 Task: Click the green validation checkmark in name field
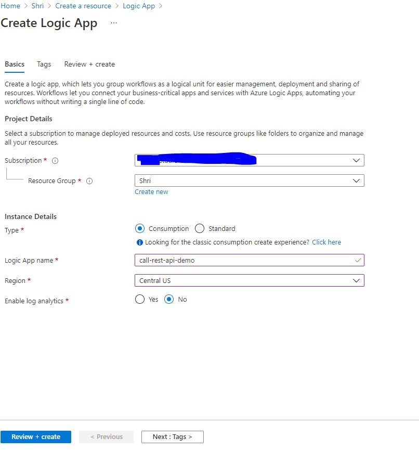tap(358, 260)
